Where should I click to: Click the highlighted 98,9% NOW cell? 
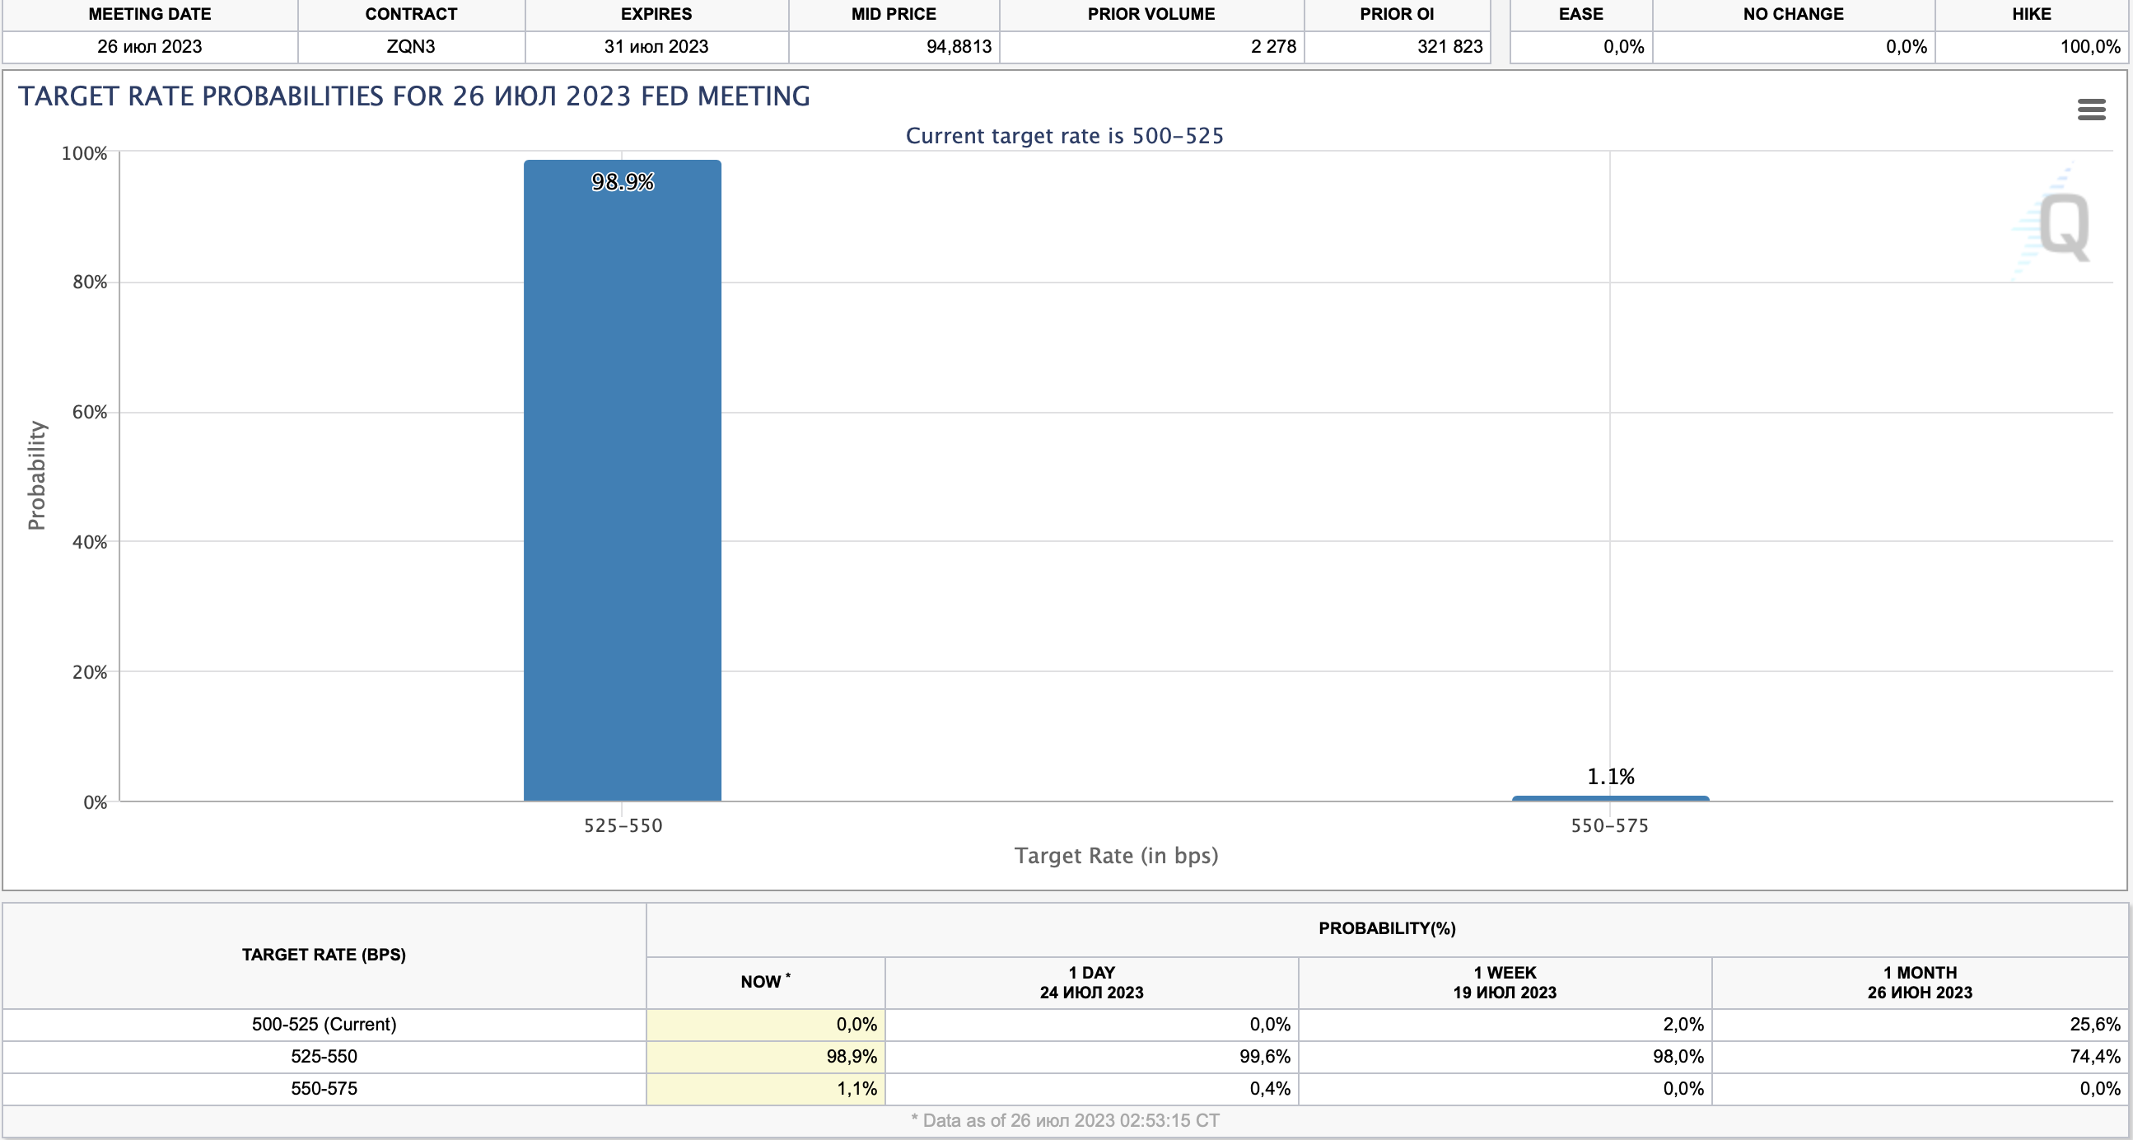[x=851, y=1056]
